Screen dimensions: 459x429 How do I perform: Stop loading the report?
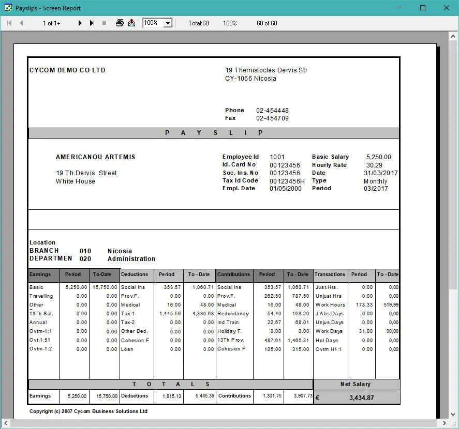point(104,23)
